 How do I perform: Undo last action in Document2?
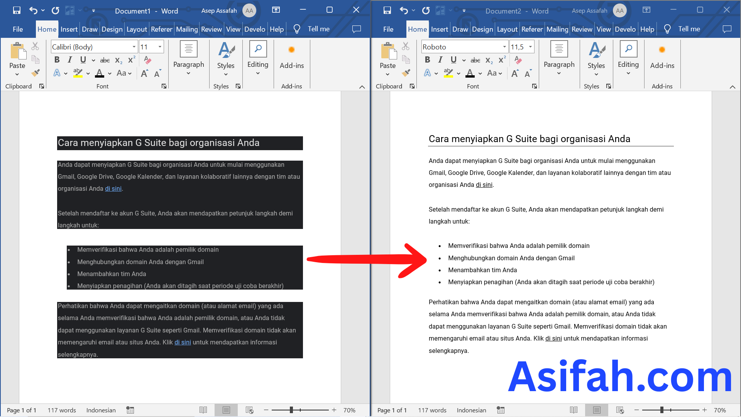[x=404, y=10]
